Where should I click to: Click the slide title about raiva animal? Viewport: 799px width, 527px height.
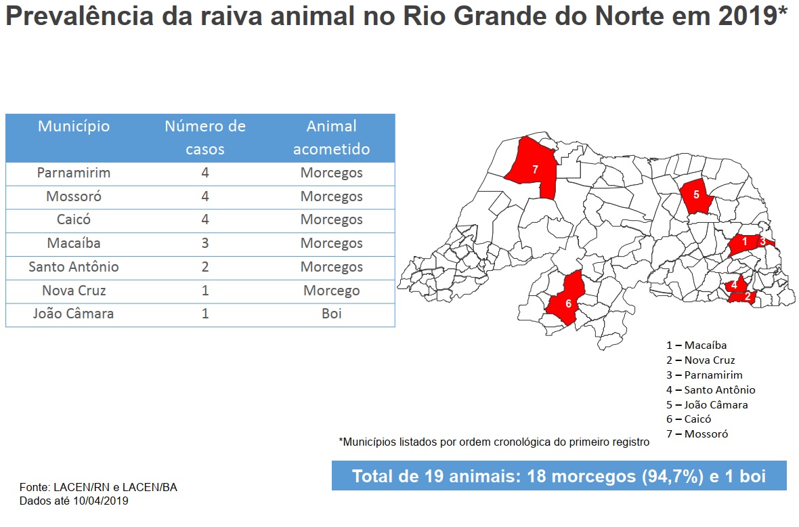[396, 17]
